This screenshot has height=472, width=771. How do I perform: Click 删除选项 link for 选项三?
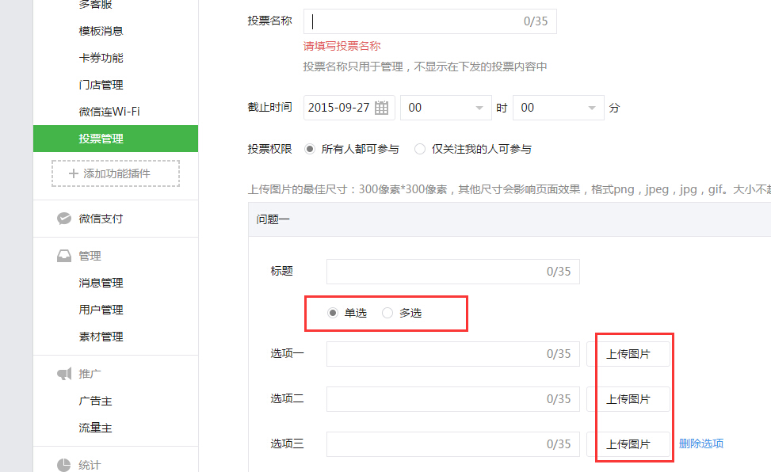point(701,443)
